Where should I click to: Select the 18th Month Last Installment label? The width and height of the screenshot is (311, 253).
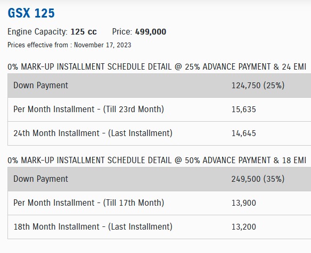tap(93, 227)
